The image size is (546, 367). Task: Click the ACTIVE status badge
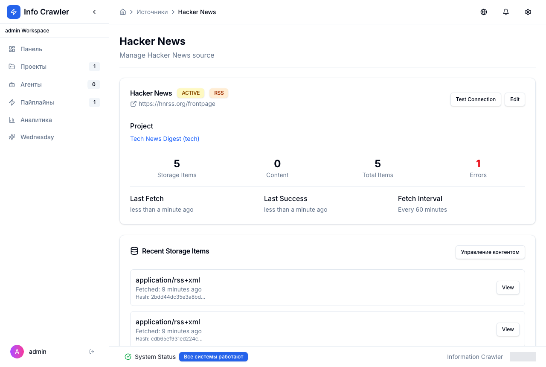click(191, 93)
